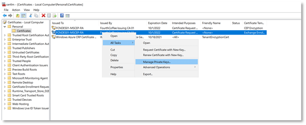Image resolution: width=306 pixels, height=125 pixels.
Task: Select Properties in the context menu
Action: [116, 67]
